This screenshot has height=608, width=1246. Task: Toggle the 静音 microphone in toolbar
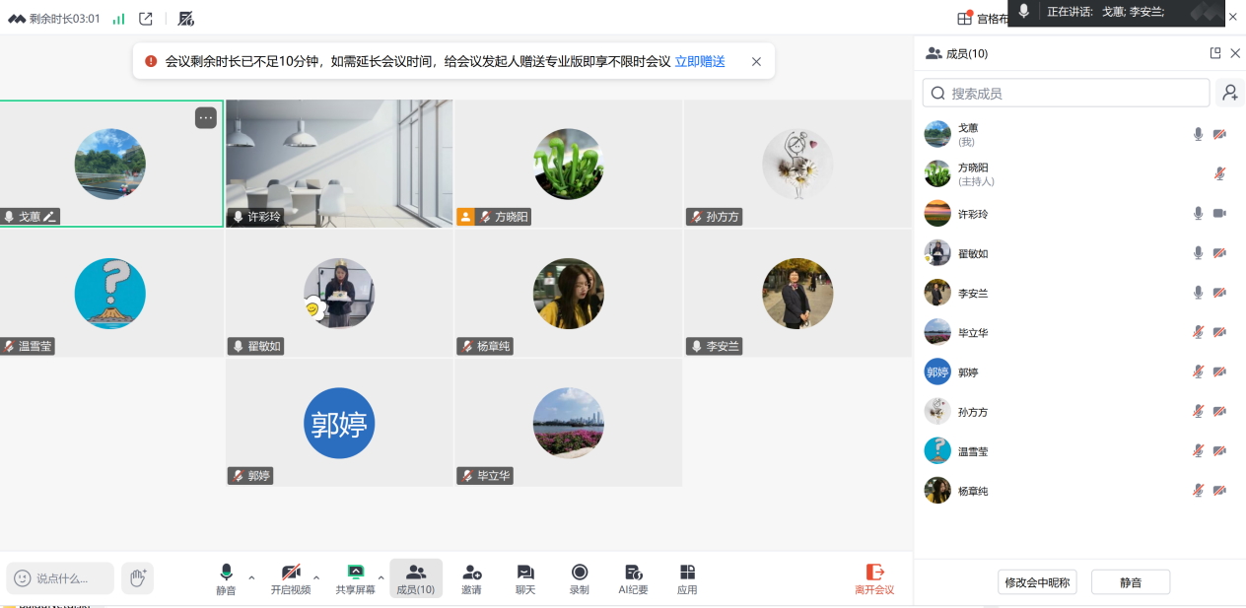(x=226, y=577)
